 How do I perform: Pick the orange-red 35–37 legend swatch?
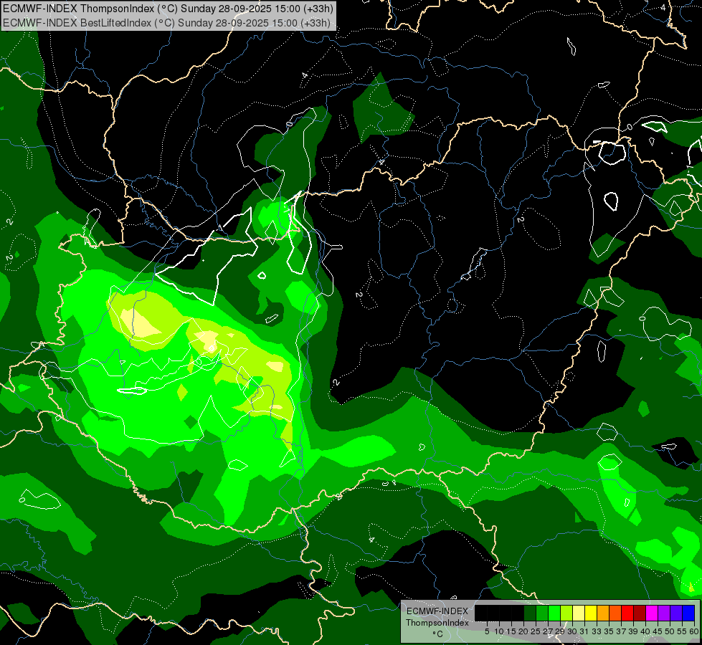tap(615, 613)
